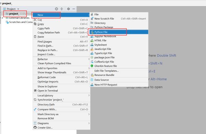Screen dimensions: 206x134
Task: Click the scissors icon beside Cut
Action: 35,20
